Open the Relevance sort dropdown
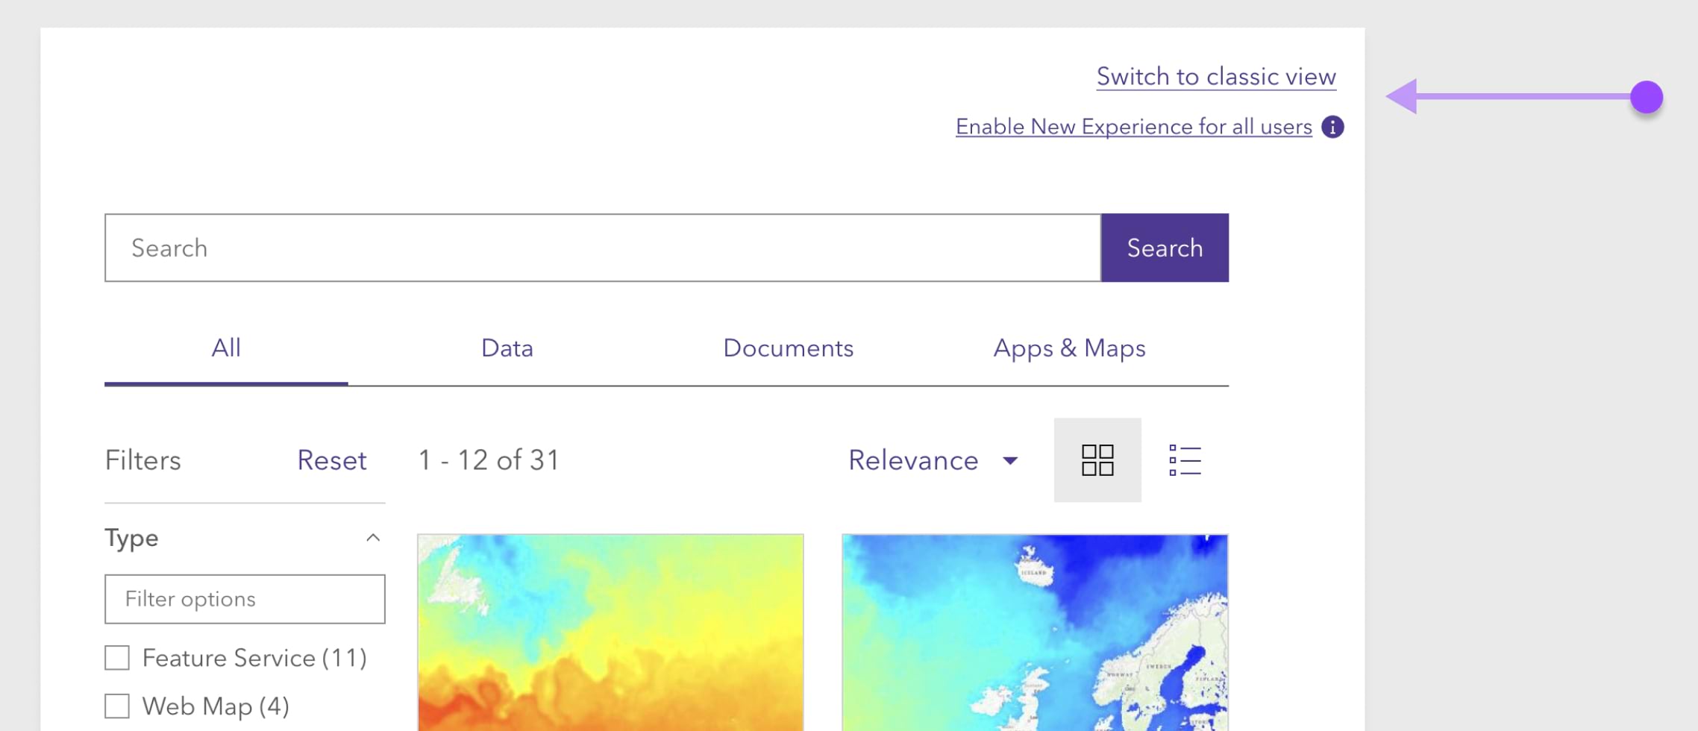 933,460
